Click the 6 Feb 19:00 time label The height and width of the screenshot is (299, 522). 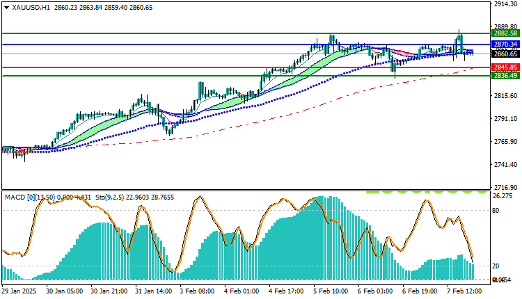pyautogui.click(x=420, y=291)
